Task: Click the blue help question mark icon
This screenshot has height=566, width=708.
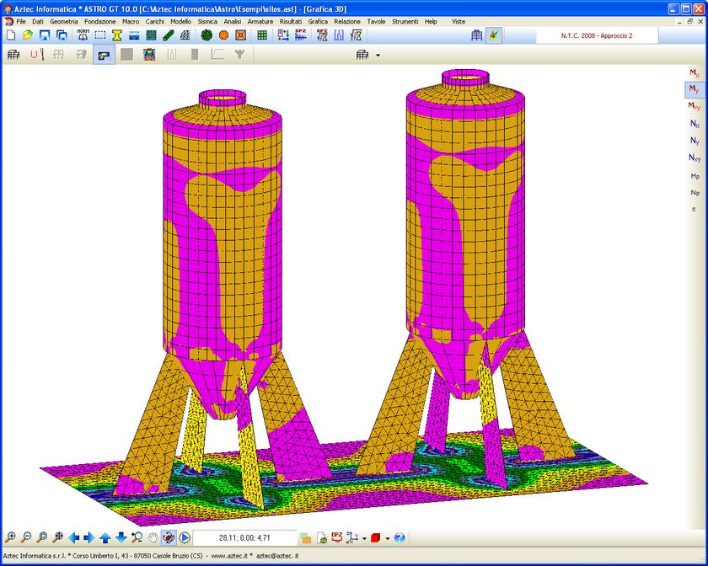Action: coord(400,537)
